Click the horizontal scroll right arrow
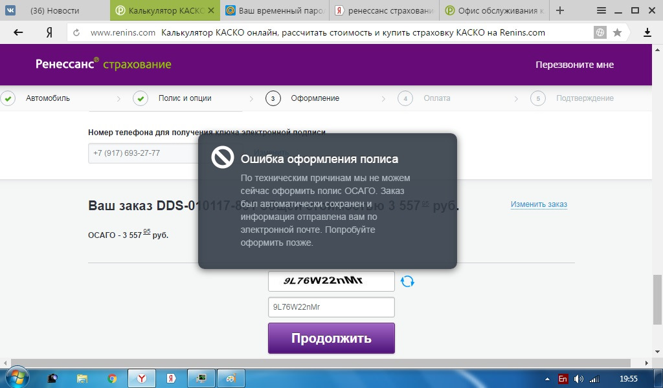663x388 pixels. pyautogui.click(x=647, y=363)
